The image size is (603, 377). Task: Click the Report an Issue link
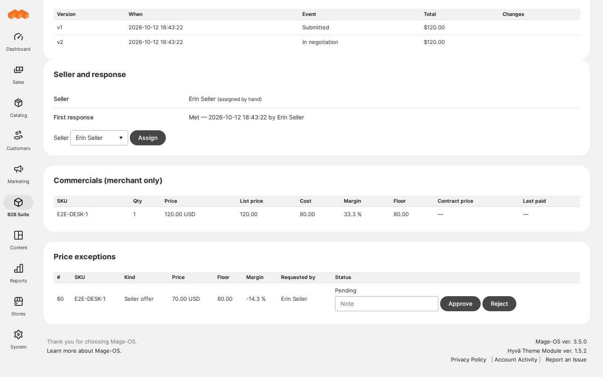(566, 360)
